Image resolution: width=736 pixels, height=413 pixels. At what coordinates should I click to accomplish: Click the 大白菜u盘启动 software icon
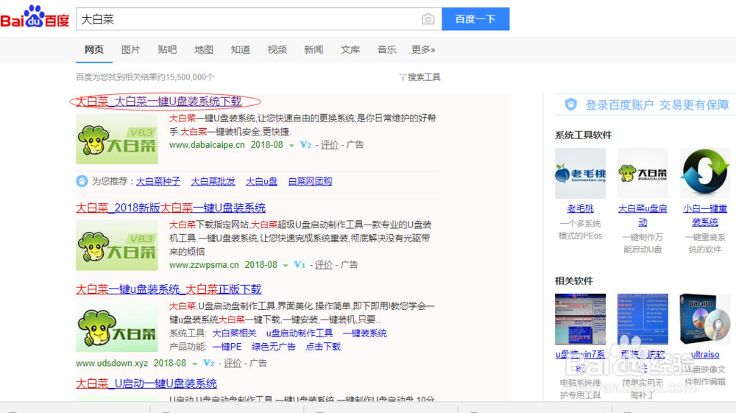(643, 173)
